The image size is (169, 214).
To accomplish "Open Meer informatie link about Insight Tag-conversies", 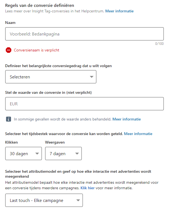I will pos(119,11).
